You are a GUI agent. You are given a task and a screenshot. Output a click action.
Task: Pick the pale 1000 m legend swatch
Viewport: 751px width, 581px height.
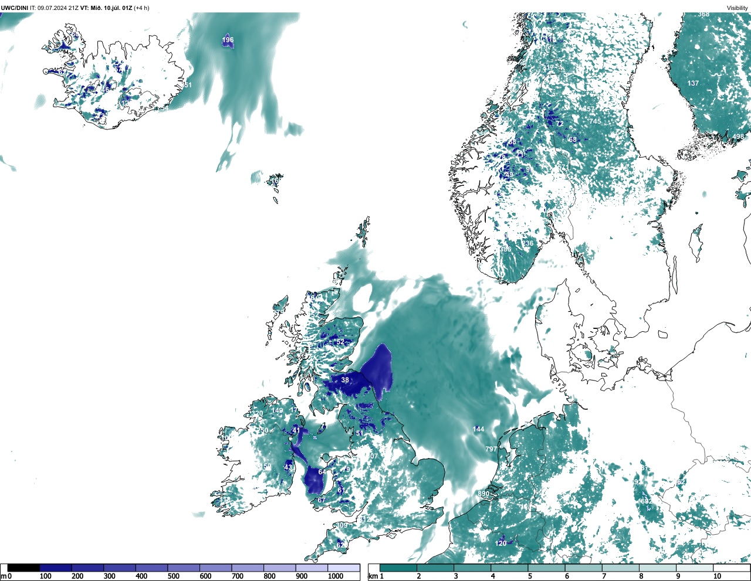[x=344, y=568]
